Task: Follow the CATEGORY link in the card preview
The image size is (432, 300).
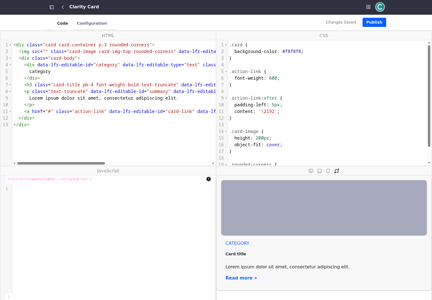Action: (237, 243)
